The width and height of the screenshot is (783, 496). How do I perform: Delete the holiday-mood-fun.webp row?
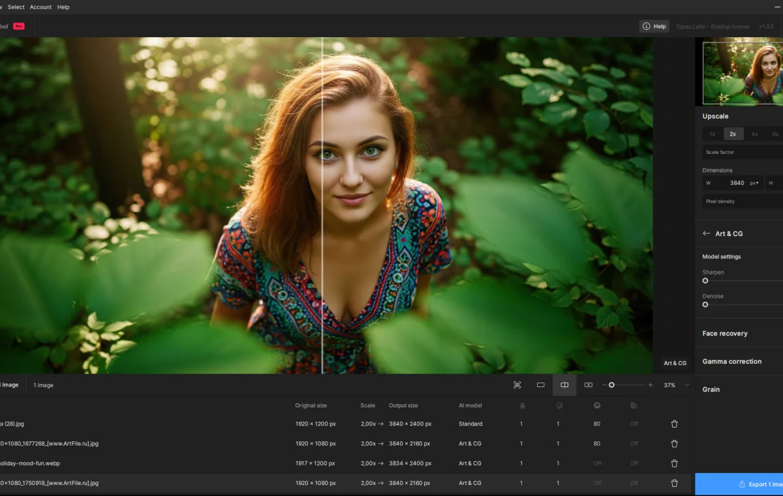pyautogui.click(x=674, y=463)
